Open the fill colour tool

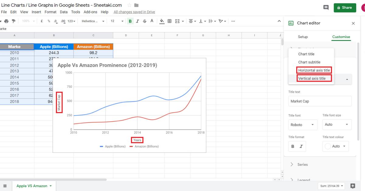(161, 21)
